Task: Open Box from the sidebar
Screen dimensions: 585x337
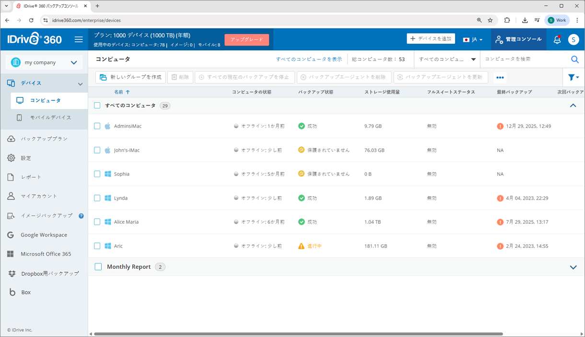Action: (x=26, y=292)
